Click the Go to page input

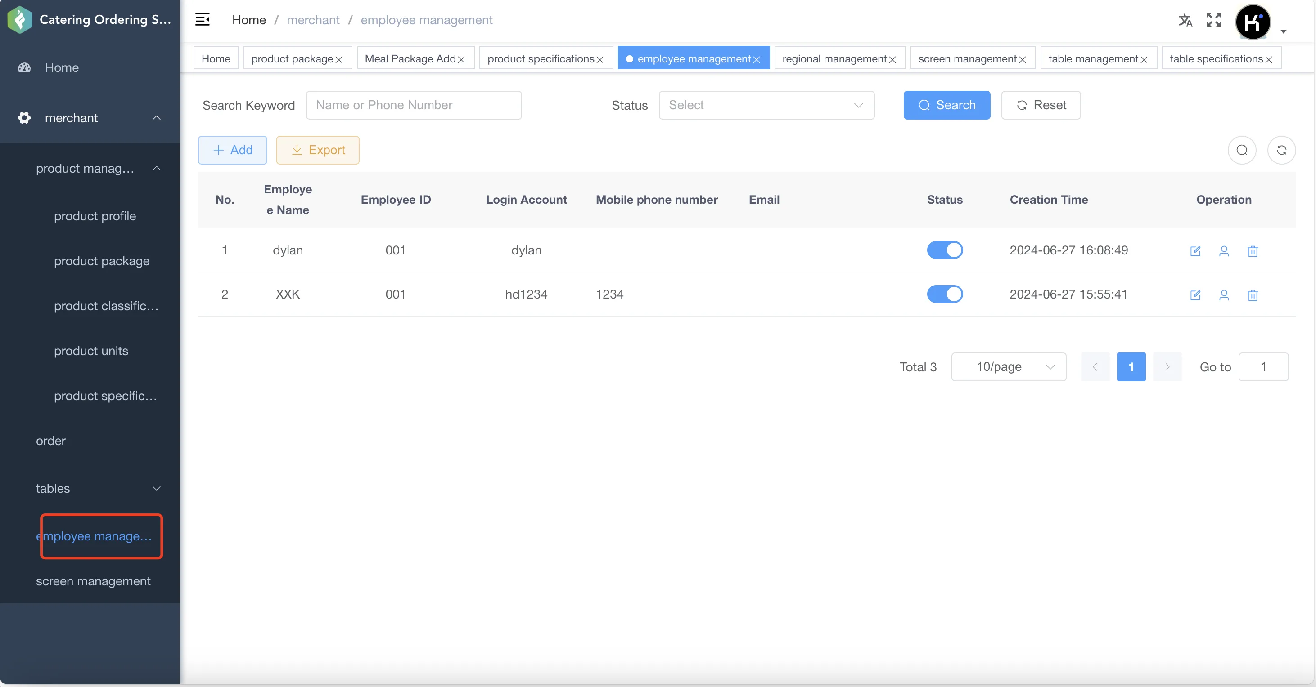[1263, 366]
